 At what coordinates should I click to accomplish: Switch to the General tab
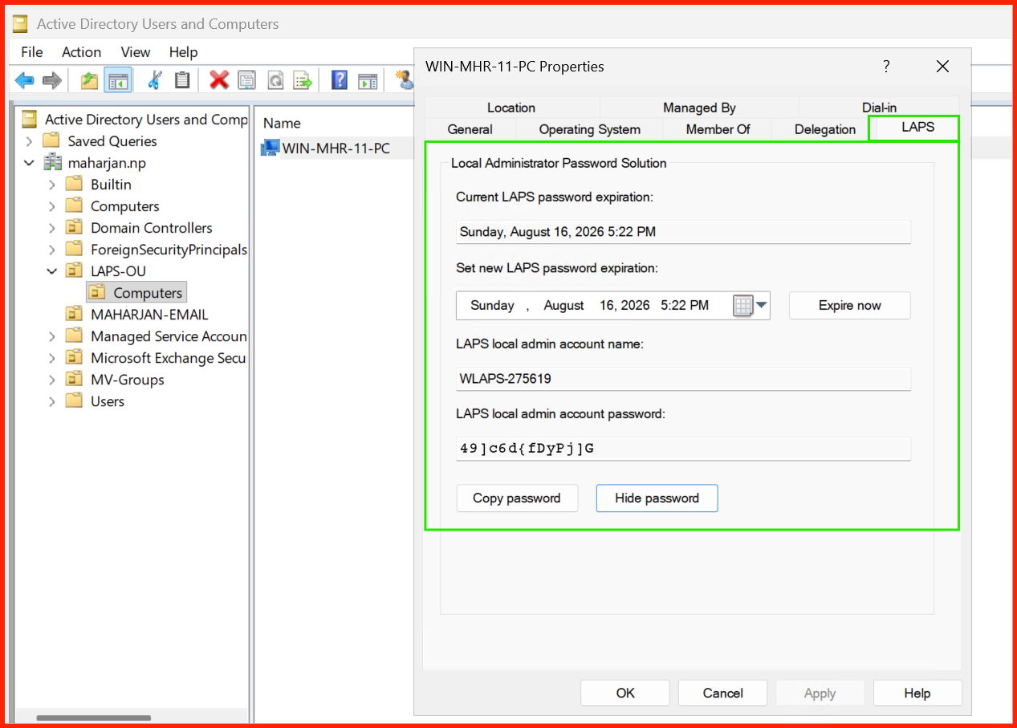[470, 129]
